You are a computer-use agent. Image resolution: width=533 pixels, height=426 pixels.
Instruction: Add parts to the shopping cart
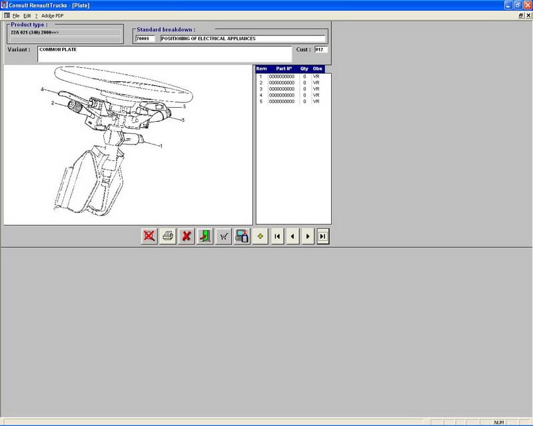(x=223, y=236)
